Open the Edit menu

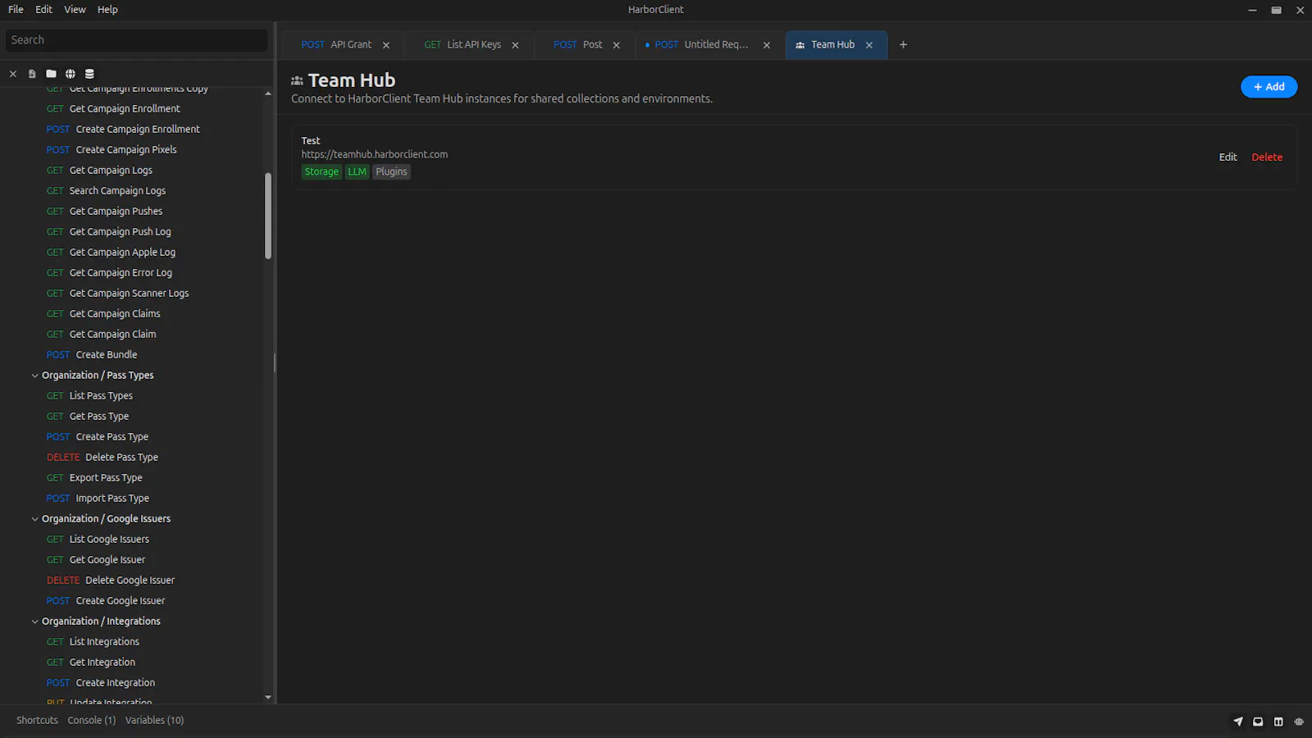click(43, 10)
